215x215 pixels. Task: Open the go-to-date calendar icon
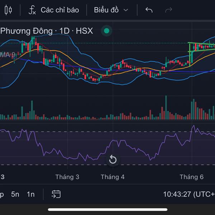coord(56,194)
